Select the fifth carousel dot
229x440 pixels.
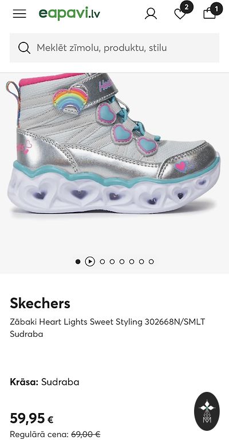click(122, 261)
